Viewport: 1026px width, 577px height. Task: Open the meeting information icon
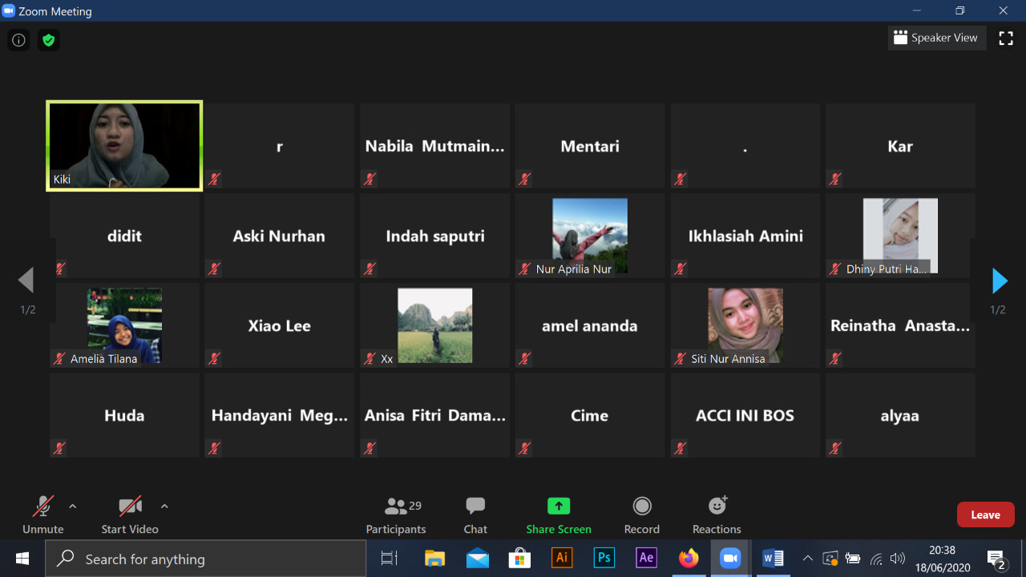coord(18,40)
